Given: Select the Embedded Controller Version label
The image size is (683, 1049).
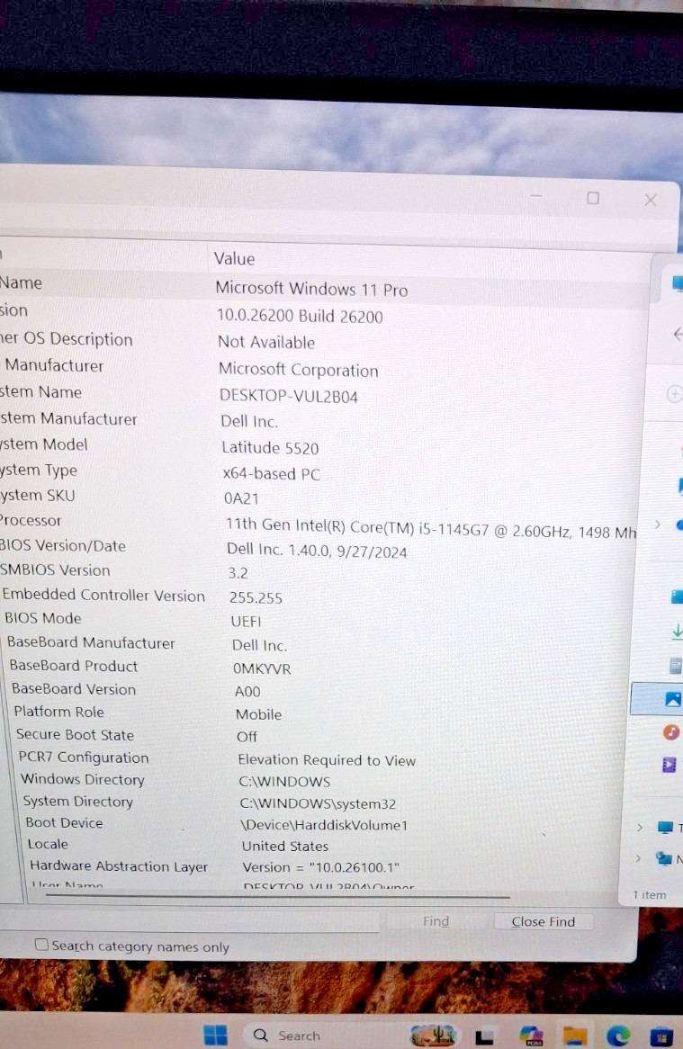Looking at the screenshot, I should click(103, 595).
